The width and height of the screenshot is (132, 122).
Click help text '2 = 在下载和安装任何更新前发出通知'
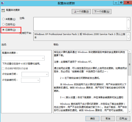pos(80,78)
